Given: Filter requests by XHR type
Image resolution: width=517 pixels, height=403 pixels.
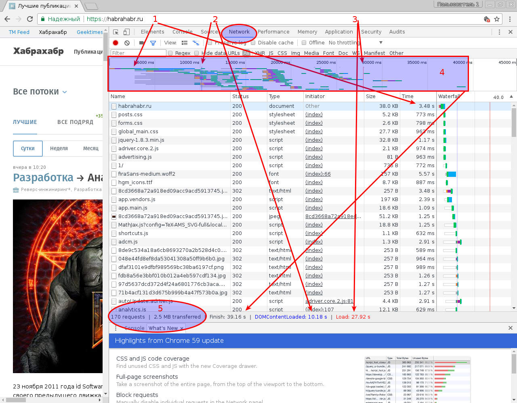Looking at the screenshot, I should 260,53.
